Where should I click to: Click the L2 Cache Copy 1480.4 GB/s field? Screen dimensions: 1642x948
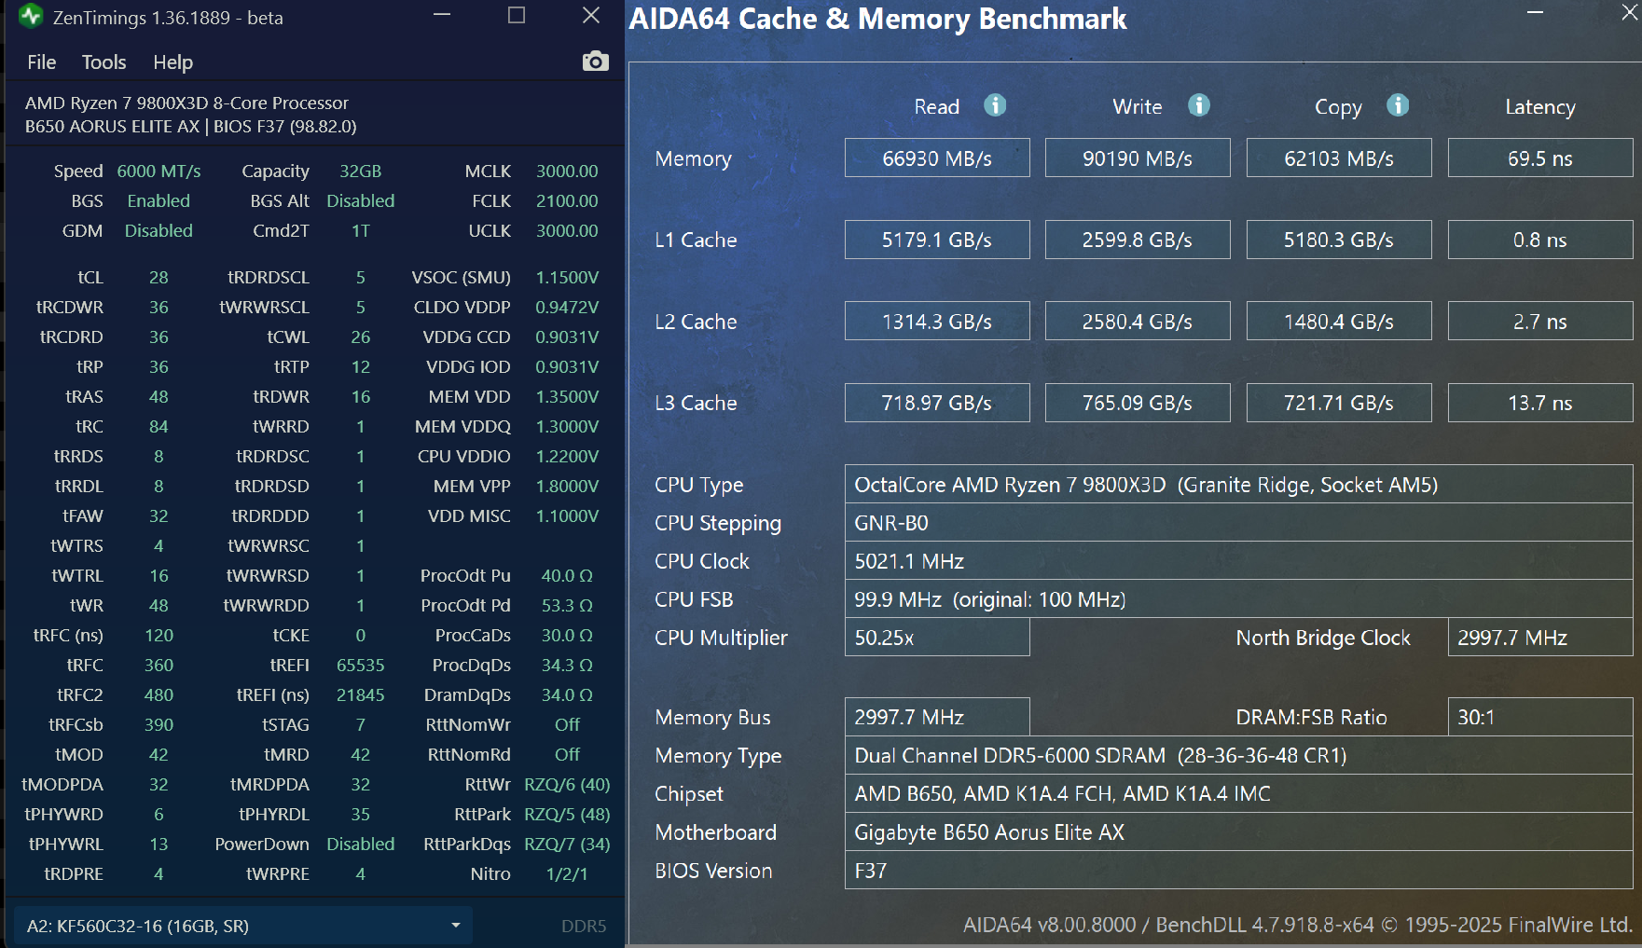click(1339, 321)
